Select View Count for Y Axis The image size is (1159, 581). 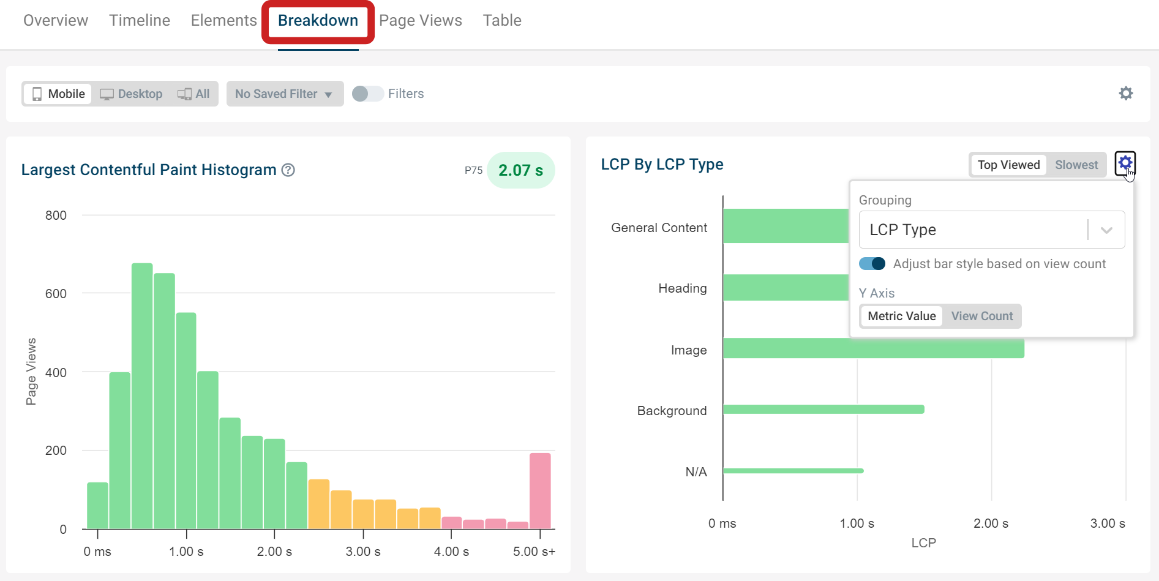(x=982, y=316)
